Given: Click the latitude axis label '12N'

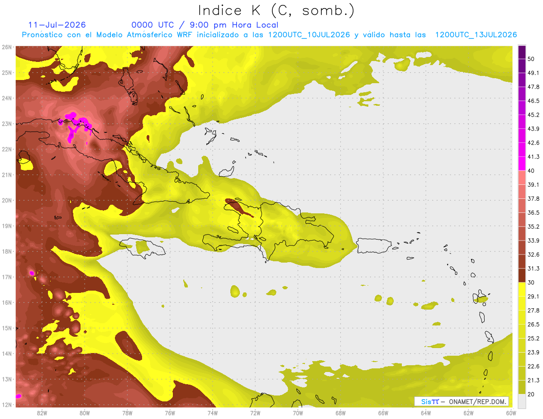Looking at the screenshot, I should (x=7, y=405).
